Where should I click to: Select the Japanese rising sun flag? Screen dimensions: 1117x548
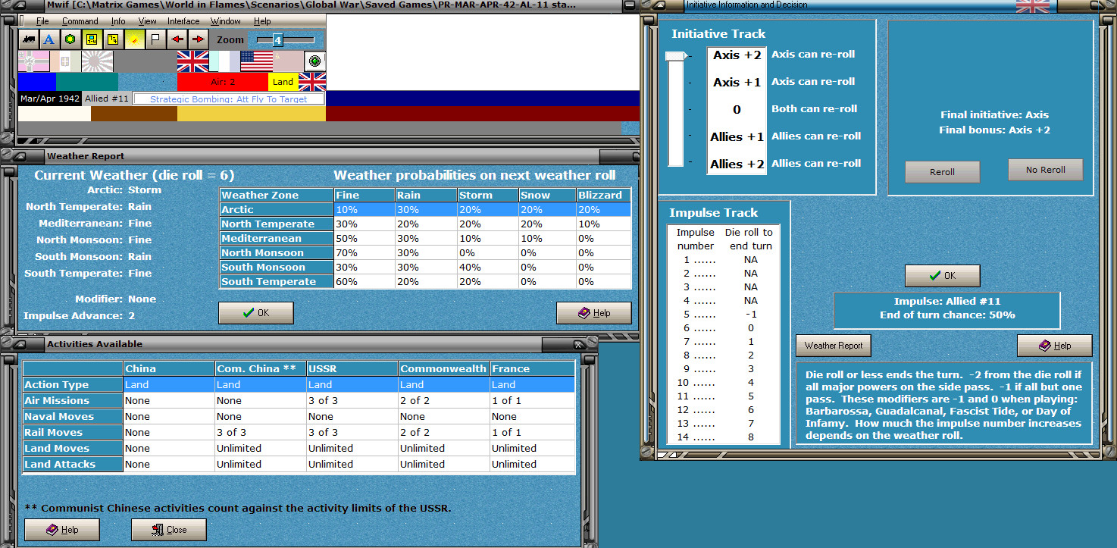(x=97, y=61)
